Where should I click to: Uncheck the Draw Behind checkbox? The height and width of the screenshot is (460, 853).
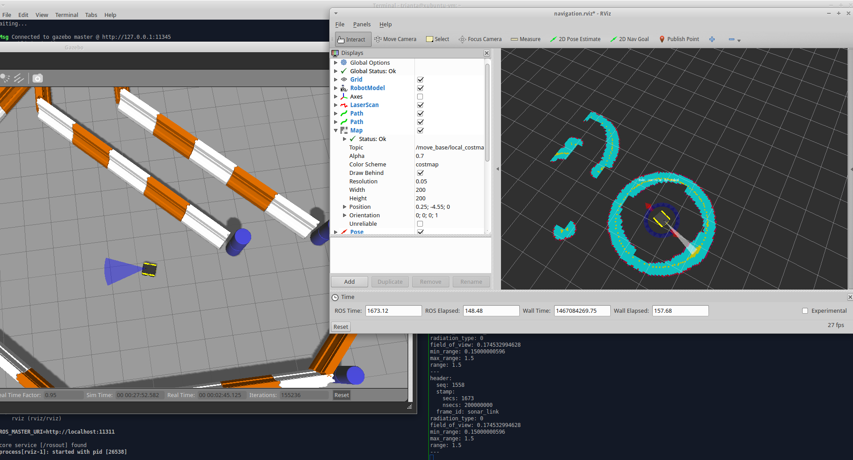coord(420,173)
